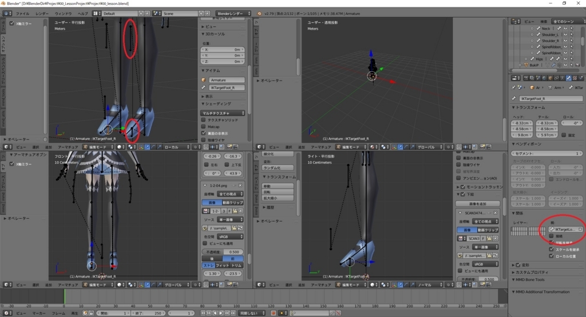Image resolution: width=586 pixels, height=317 pixels.
Task: Collapse the シェーディング panel
Action: (x=217, y=104)
